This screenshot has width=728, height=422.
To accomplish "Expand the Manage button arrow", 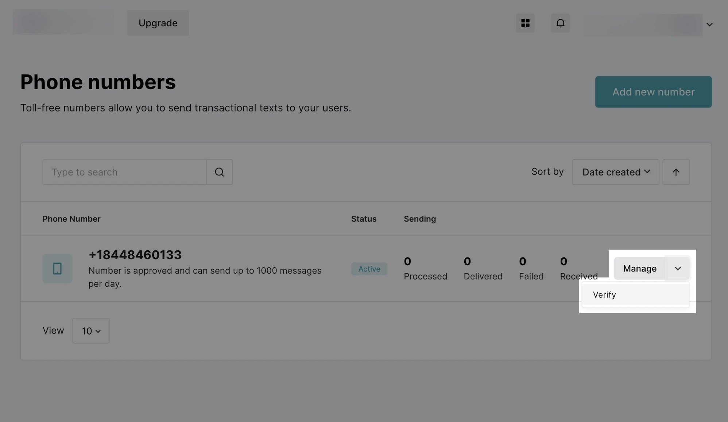I will 678,269.
